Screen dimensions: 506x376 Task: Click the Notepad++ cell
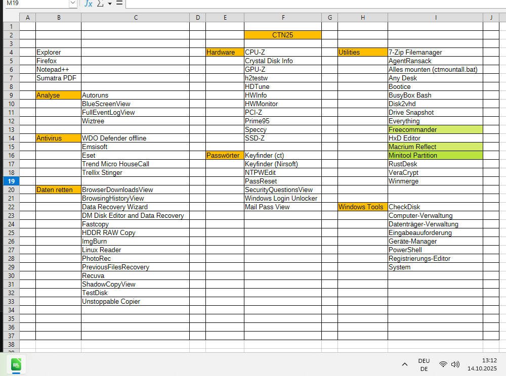pos(58,69)
